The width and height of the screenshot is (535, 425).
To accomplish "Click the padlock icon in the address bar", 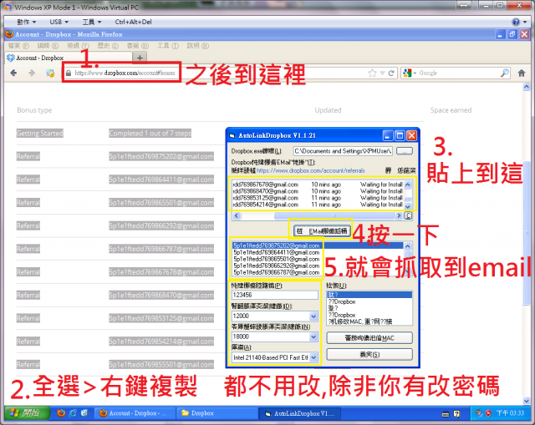I will pyautogui.click(x=69, y=73).
